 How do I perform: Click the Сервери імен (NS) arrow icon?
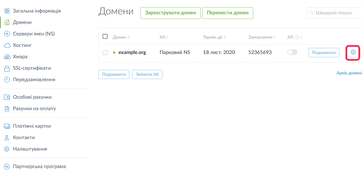(x=7, y=34)
